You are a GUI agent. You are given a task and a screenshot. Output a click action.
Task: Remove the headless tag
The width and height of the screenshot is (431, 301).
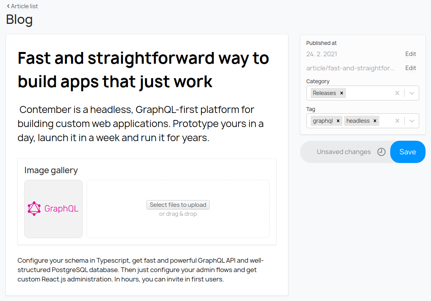(x=375, y=121)
